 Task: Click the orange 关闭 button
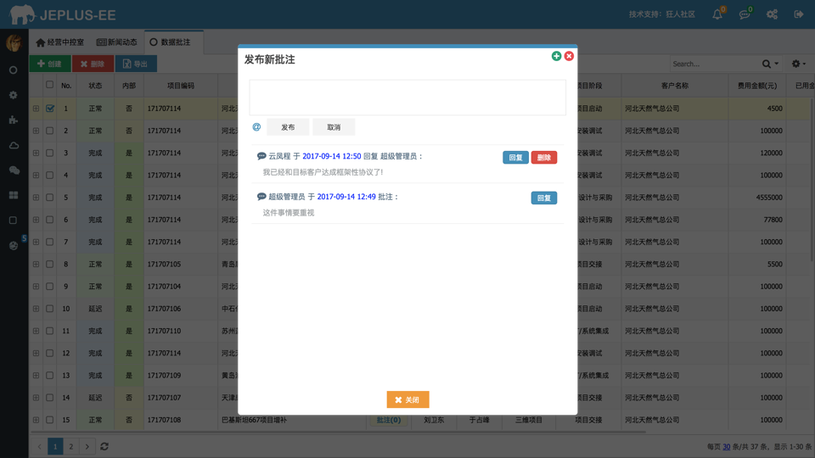click(x=407, y=399)
